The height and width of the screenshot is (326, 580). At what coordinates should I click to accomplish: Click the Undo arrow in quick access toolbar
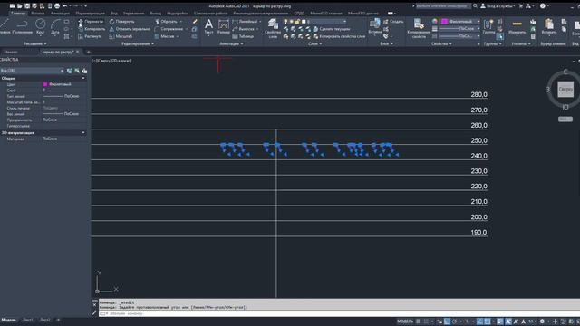point(64,6)
